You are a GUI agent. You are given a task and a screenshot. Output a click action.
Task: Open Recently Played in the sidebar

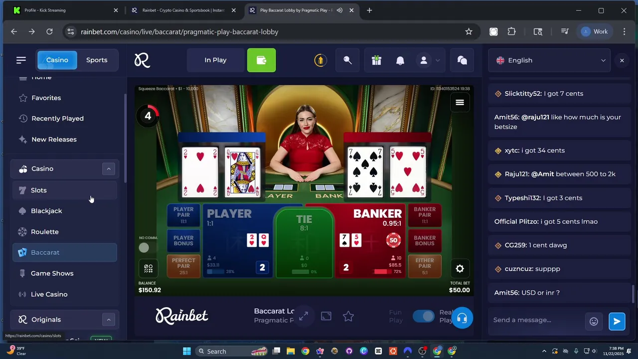click(65, 118)
